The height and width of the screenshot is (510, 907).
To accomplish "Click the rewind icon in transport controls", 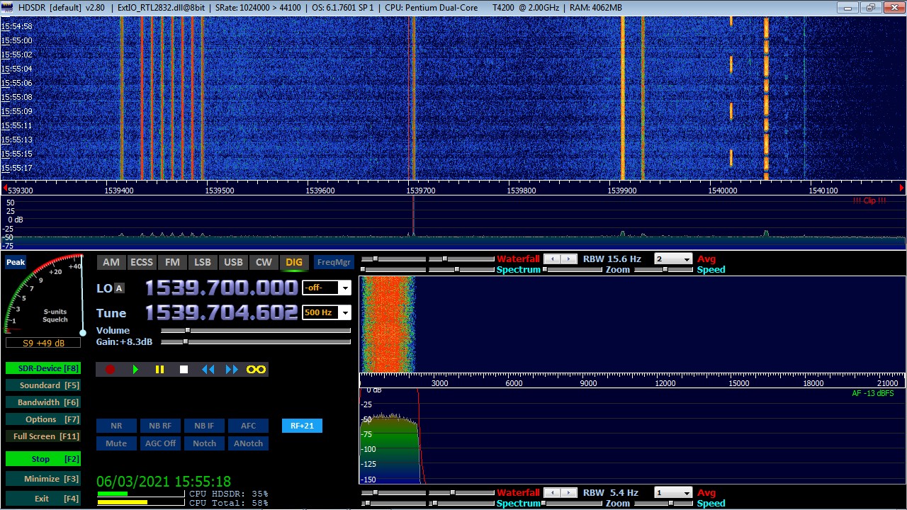I will (208, 368).
